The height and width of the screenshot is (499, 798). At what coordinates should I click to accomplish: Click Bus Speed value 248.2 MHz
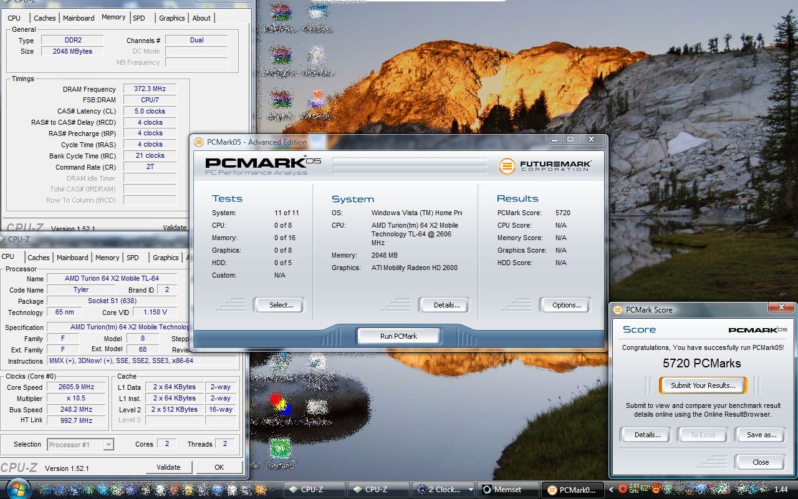point(77,409)
